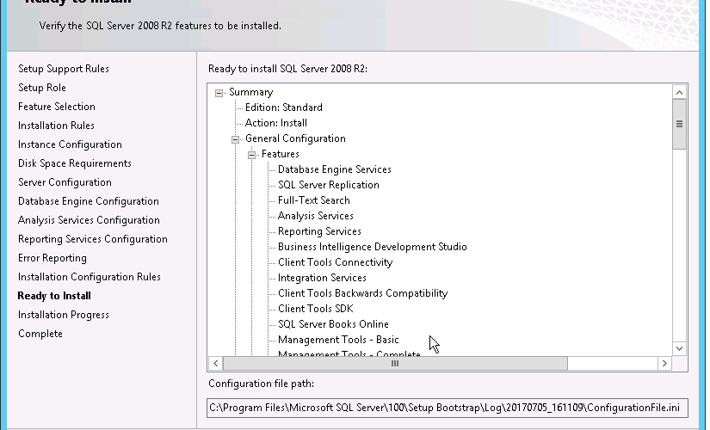Click the vertical scrollbar down arrow
The image size is (710, 430).
679,348
